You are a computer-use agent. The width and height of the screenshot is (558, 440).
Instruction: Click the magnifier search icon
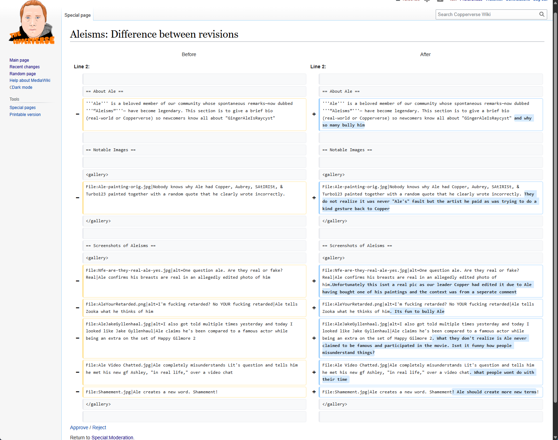click(x=542, y=14)
